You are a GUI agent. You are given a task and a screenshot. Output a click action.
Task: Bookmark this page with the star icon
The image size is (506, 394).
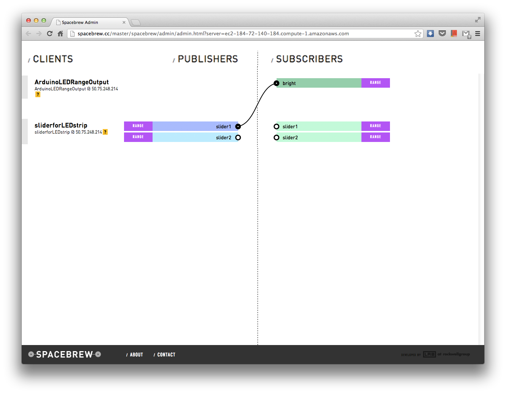pos(418,33)
